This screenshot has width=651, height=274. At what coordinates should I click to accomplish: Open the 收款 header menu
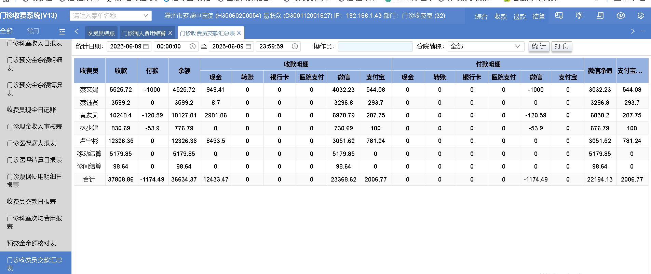[x=500, y=16]
